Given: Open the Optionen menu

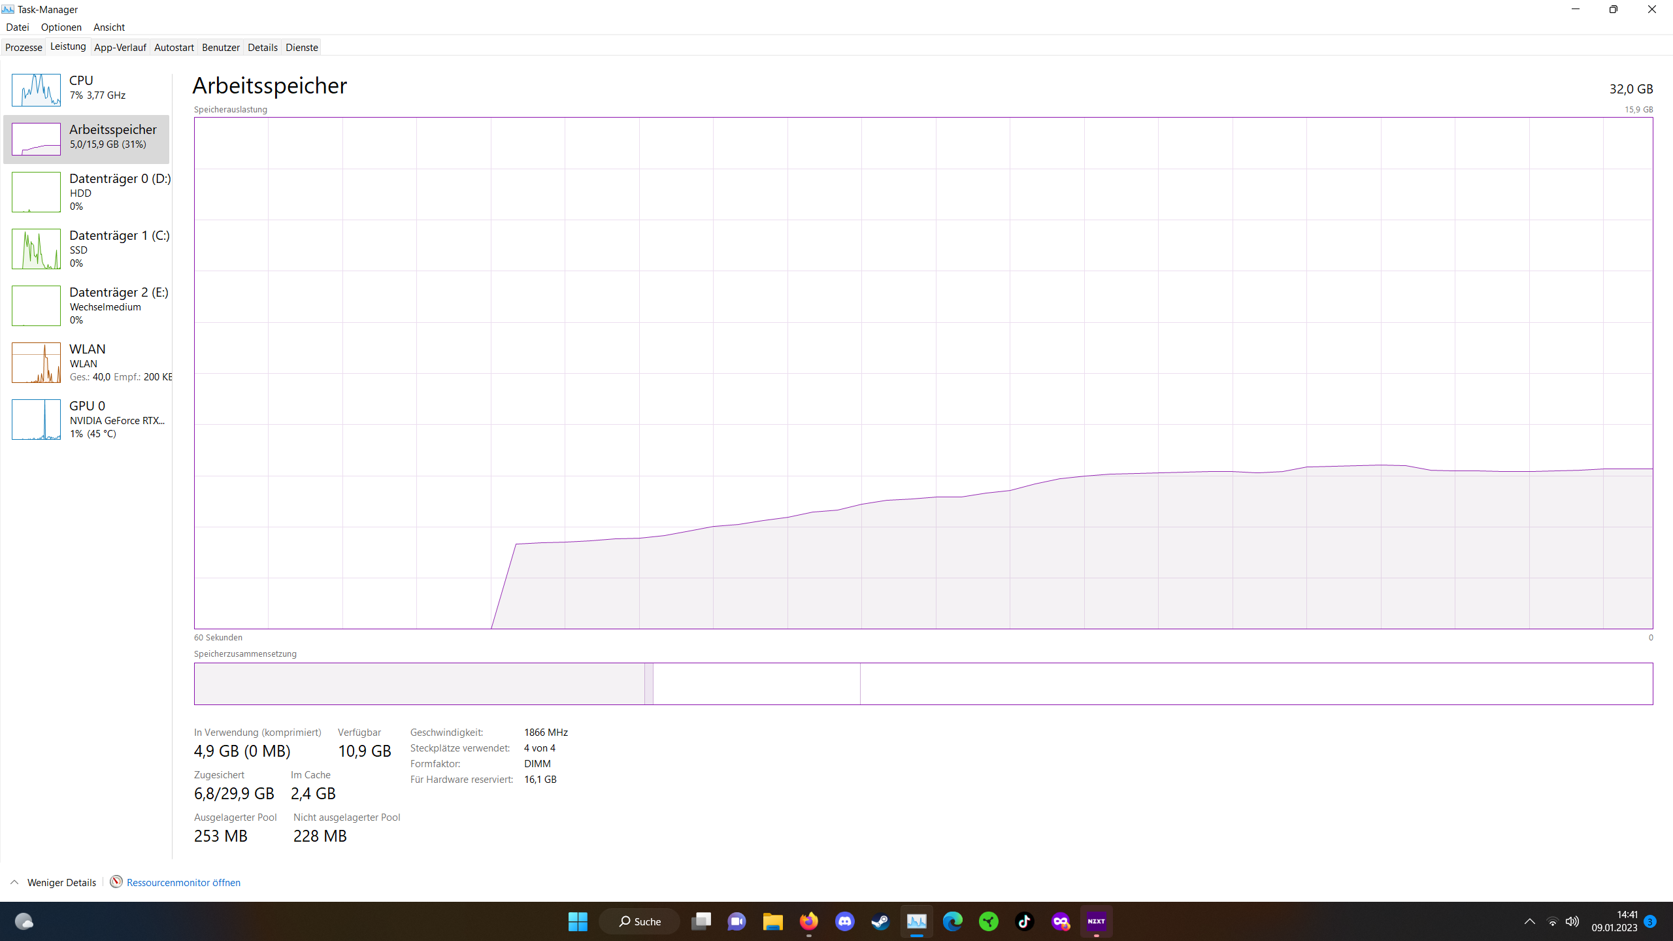Looking at the screenshot, I should (61, 27).
